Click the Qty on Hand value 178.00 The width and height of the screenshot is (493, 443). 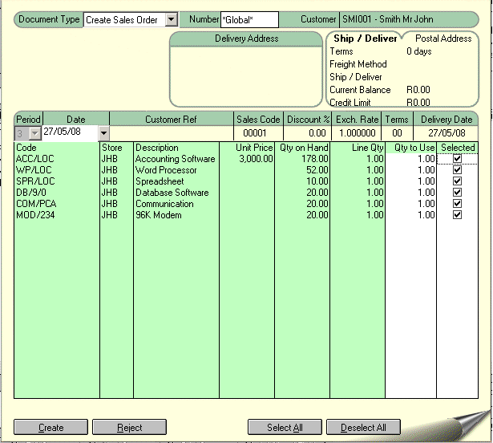(315, 159)
